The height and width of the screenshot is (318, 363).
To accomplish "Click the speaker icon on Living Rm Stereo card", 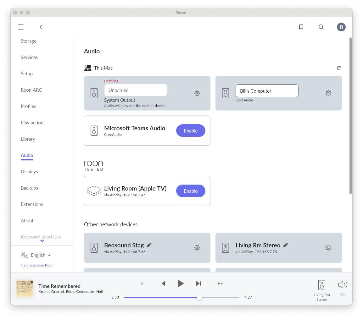I will click(226, 248).
